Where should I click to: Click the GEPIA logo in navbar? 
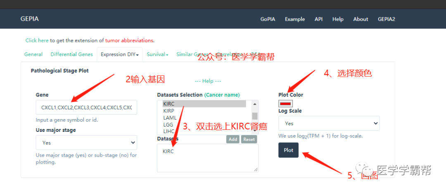(30, 19)
